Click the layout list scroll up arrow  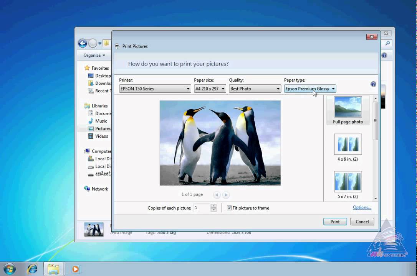click(x=376, y=99)
